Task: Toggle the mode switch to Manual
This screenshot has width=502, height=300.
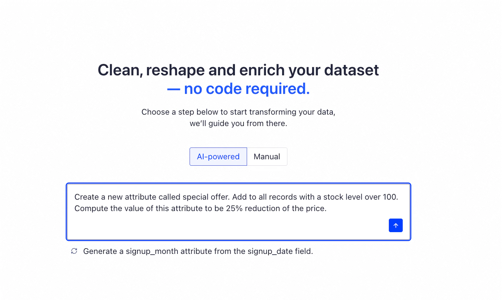Action: click(267, 156)
